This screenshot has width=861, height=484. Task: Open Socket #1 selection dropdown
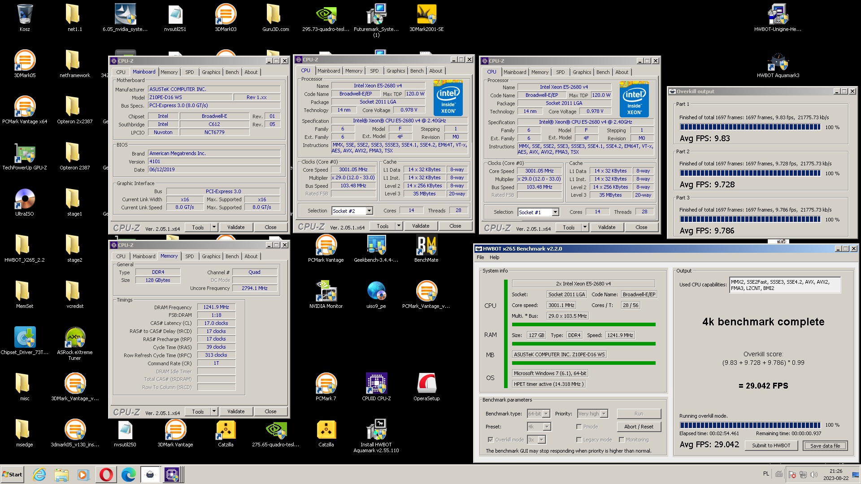pyautogui.click(x=555, y=212)
